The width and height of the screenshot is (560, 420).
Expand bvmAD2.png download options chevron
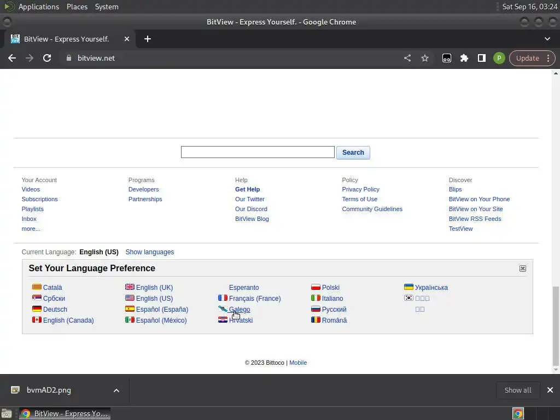coord(116,390)
